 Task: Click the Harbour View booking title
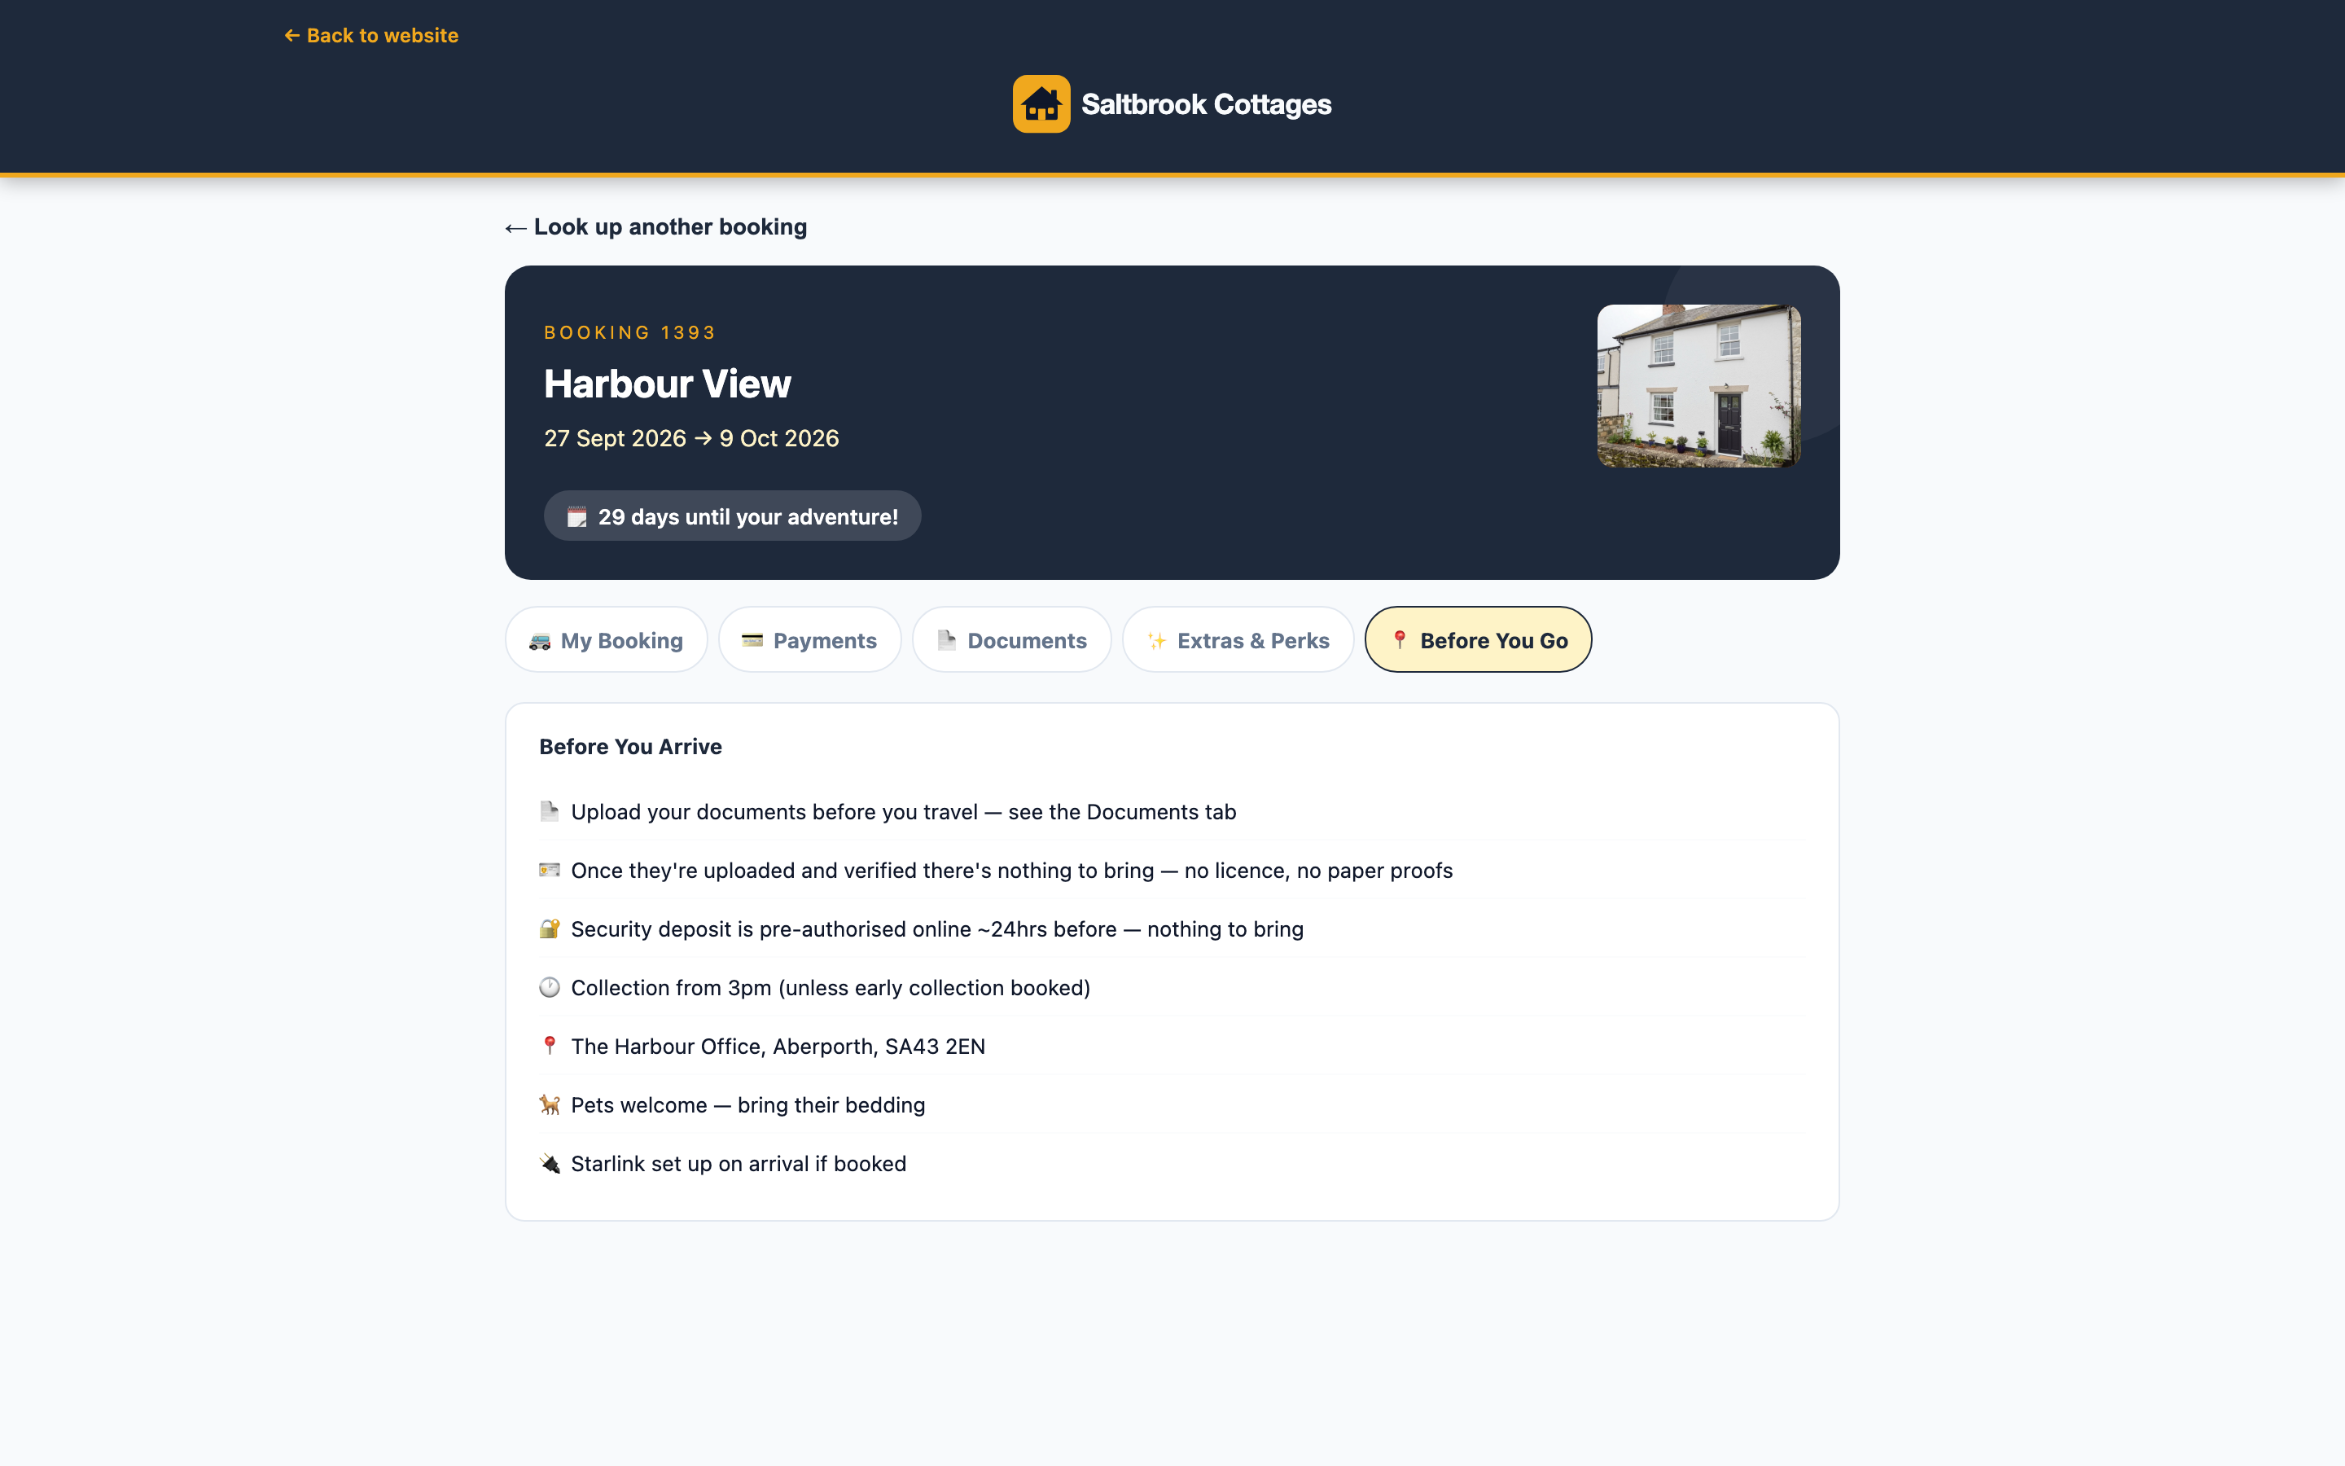click(x=667, y=384)
